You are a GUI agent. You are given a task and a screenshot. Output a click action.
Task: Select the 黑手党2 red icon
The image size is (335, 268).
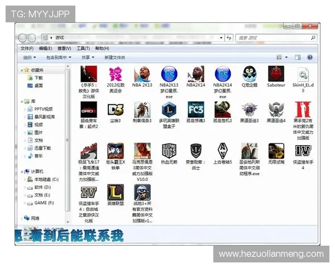(x=303, y=109)
